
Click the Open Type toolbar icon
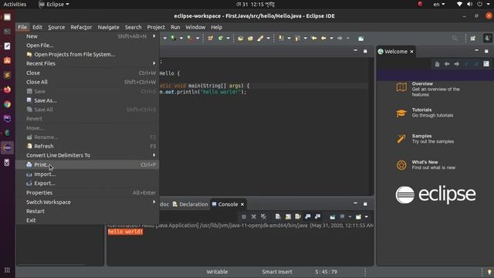point(240,38)
